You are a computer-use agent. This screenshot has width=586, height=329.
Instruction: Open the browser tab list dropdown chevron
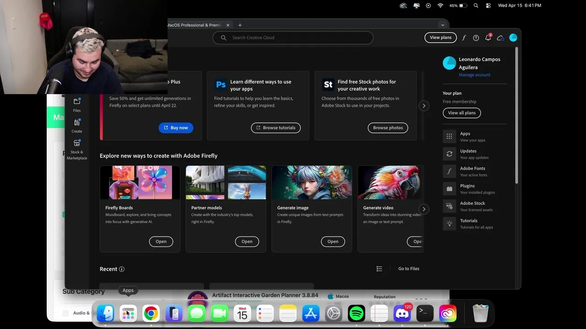click(x=442, y=25)
